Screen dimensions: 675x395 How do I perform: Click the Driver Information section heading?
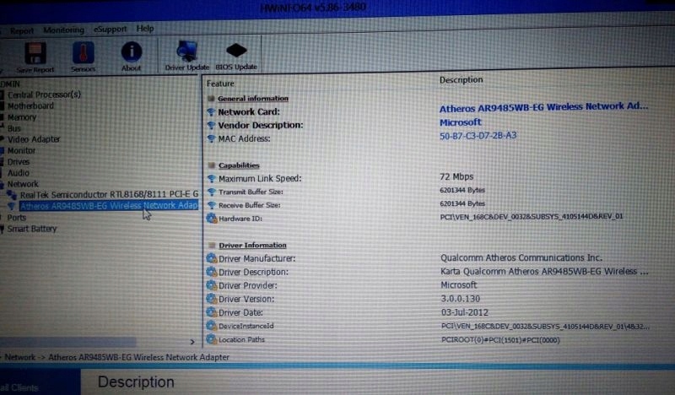point(252,245)
